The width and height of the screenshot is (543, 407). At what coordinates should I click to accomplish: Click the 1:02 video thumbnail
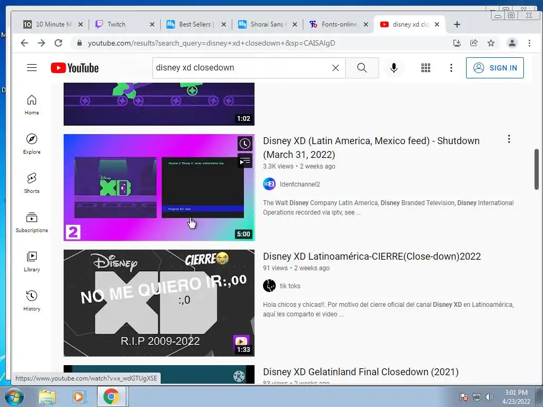(x=159, y=104)
